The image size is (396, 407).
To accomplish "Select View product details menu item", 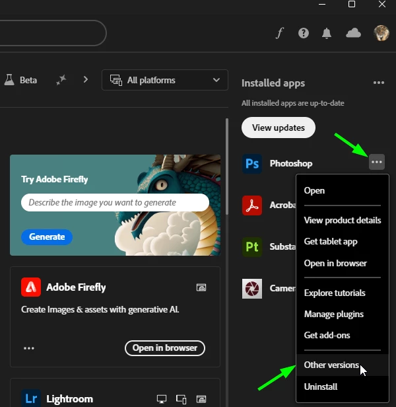I will point(343,221).
